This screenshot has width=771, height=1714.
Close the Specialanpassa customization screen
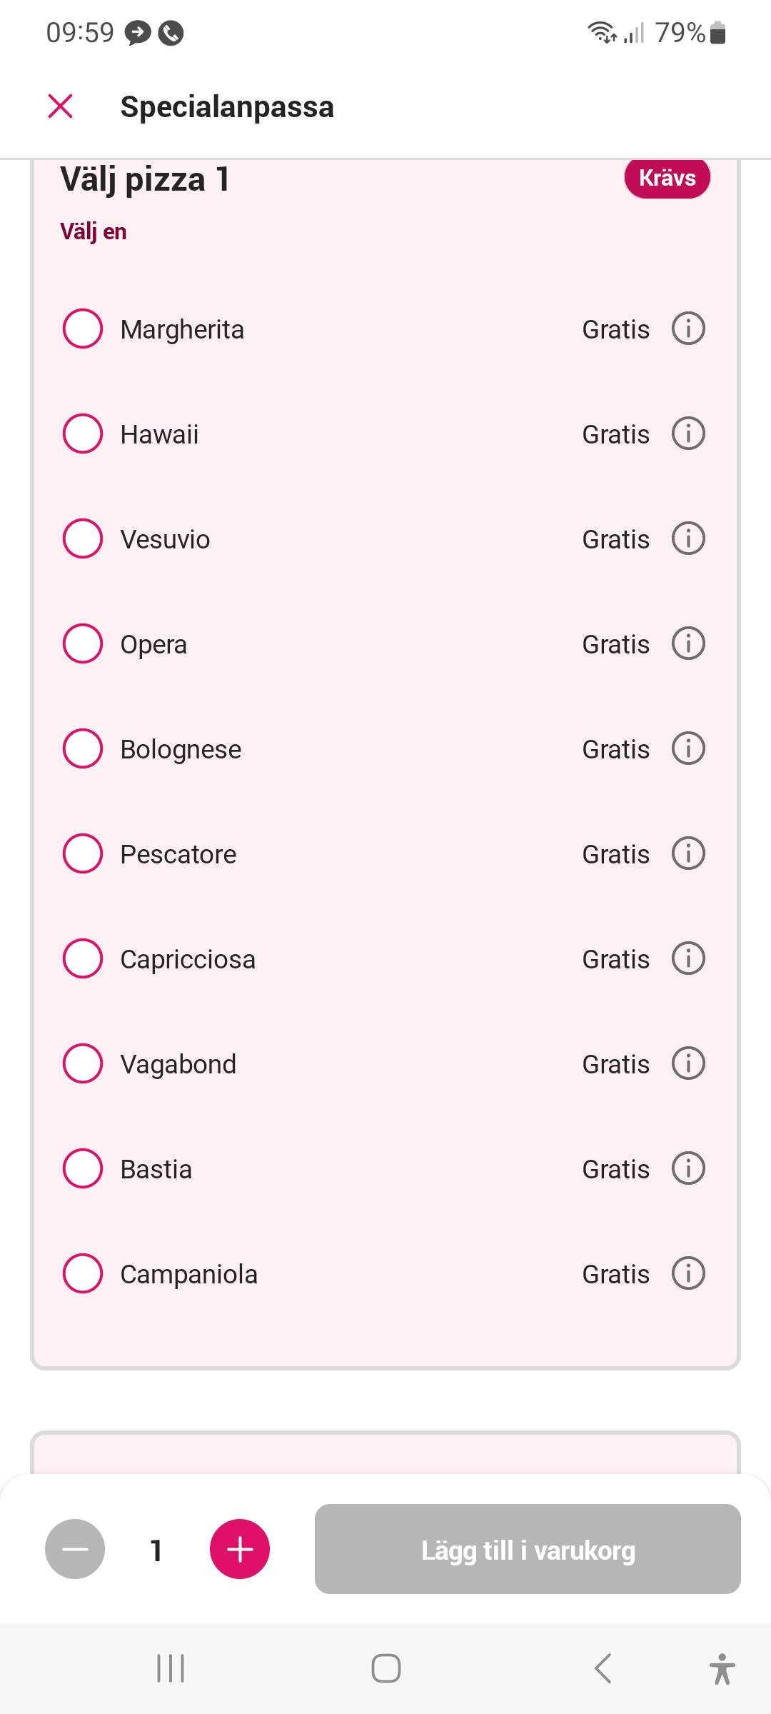(x=61, y=106)
